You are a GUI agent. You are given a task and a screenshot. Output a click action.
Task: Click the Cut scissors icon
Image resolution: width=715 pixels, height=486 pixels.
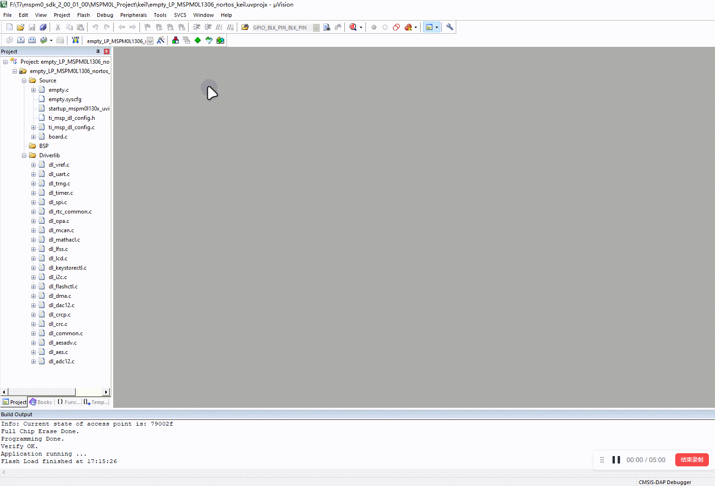[58, 27]
